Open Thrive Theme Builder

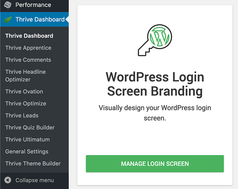pos(33,163)
